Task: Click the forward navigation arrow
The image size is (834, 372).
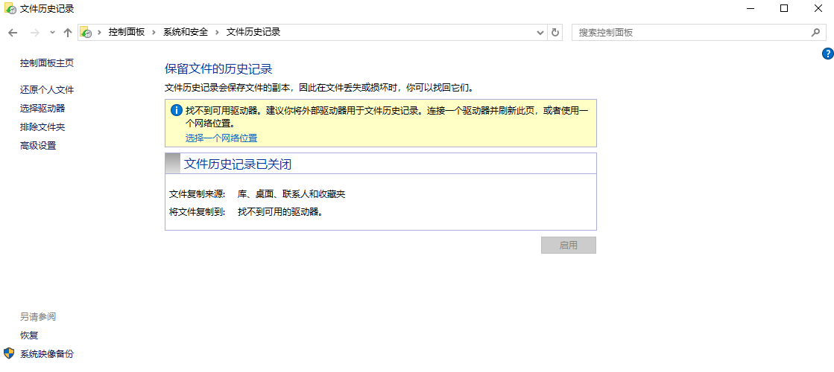Action: [34, 33]
